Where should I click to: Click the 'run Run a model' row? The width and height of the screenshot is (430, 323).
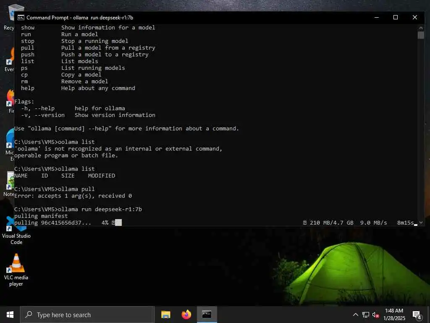(60, 34)
